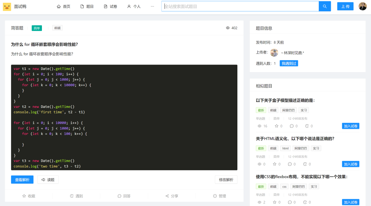
Task: Open question 以下关于盒子模型描述正确的是
Action: coord(285,101)
